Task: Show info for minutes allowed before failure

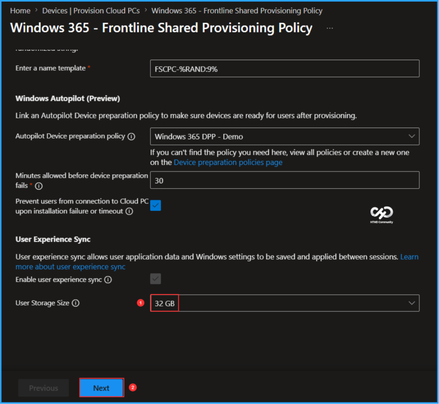Action: click(x=39, y=186)
